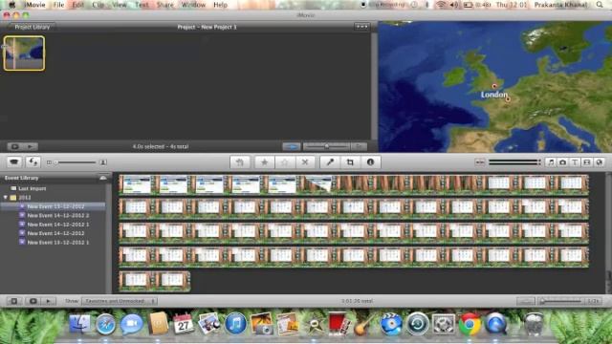612x344 pixels.
Task: Open the crop and rotate tool
Action: tap(350, 162)
